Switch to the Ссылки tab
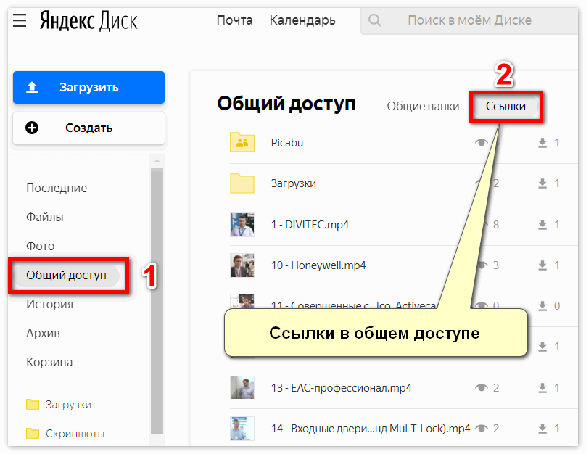 pos(505,107)
